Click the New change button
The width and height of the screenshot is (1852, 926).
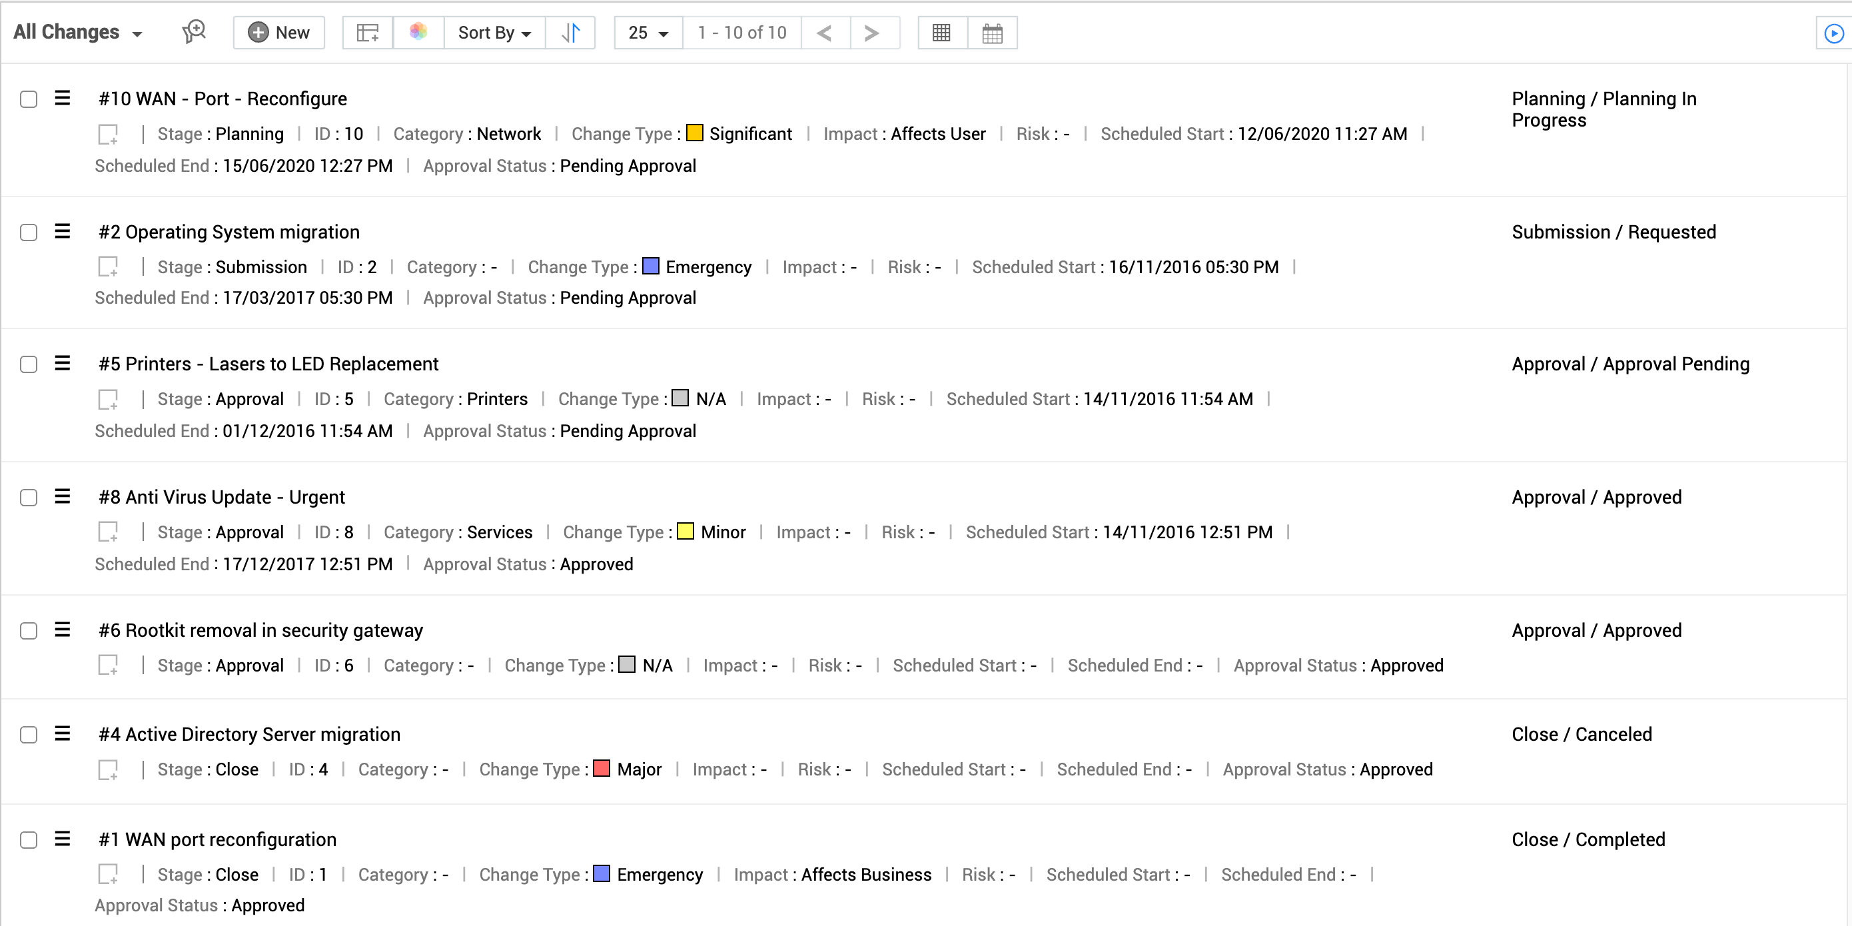tap(279, 33)
